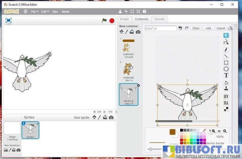Click the Import button

pos(221,28)
